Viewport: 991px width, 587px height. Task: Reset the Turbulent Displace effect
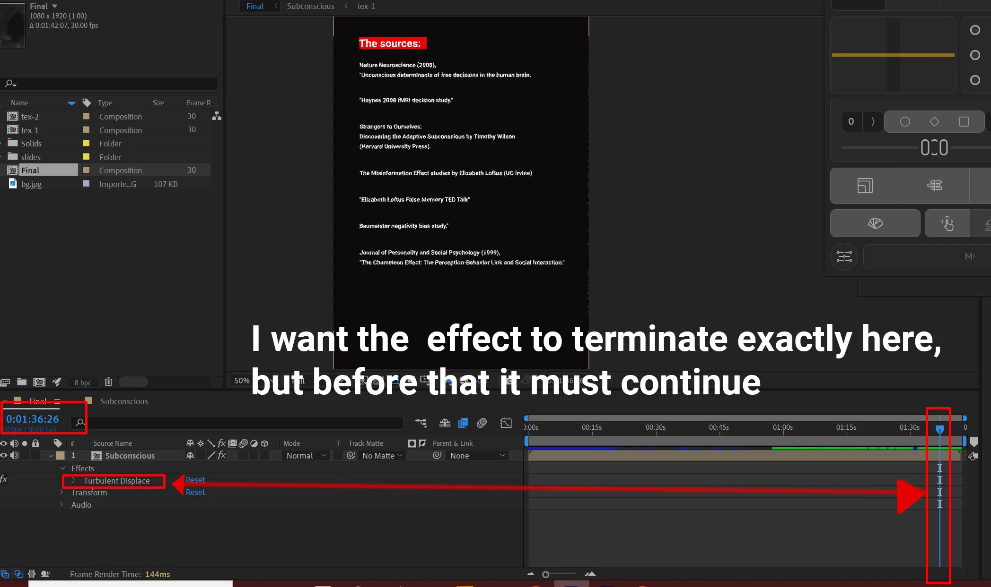coord(195,480)
